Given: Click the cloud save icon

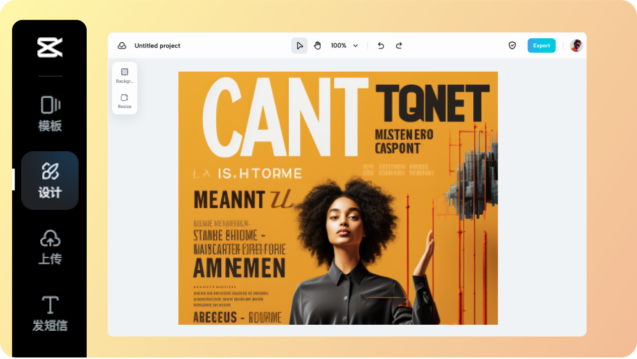Looking at the screenshot, I should [x=122, y=45].
